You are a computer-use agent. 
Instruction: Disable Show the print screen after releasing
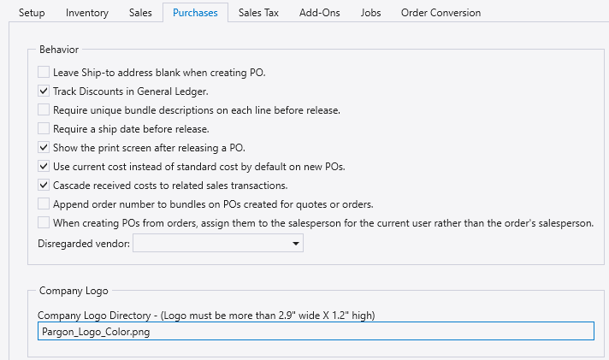pyautogui.click(x=44, y=148)
